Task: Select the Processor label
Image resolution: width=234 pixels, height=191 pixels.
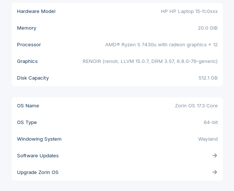Action: [x=29, y=44]
